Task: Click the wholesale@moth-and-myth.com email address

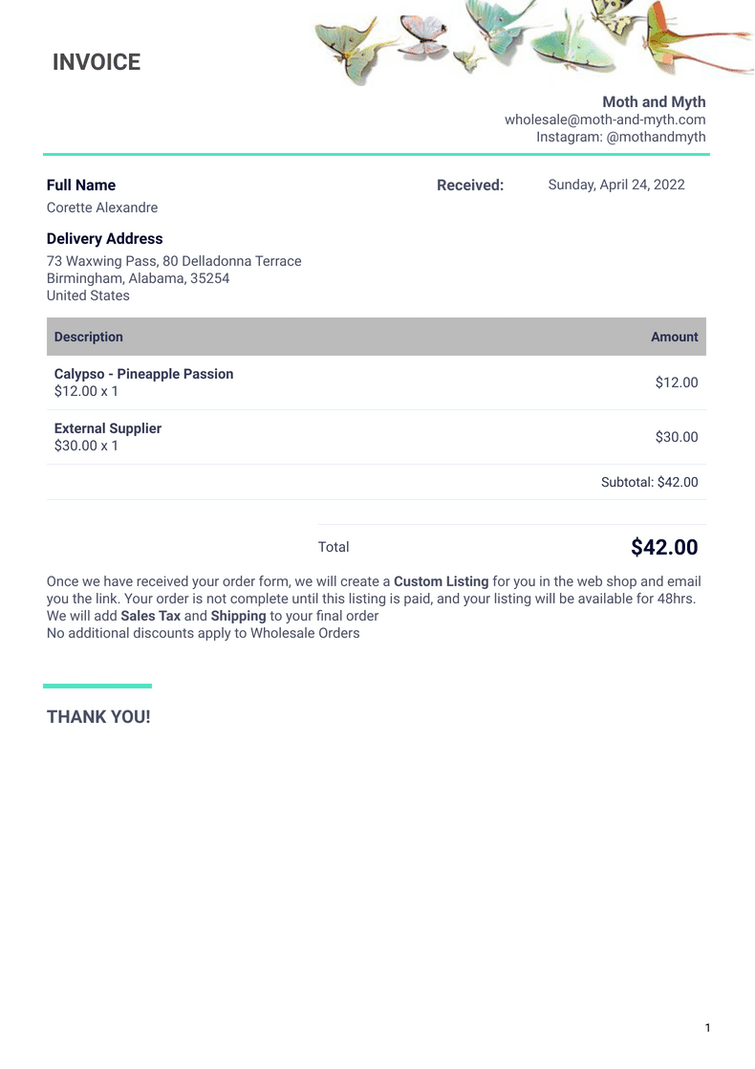Action: coord(605,120)
